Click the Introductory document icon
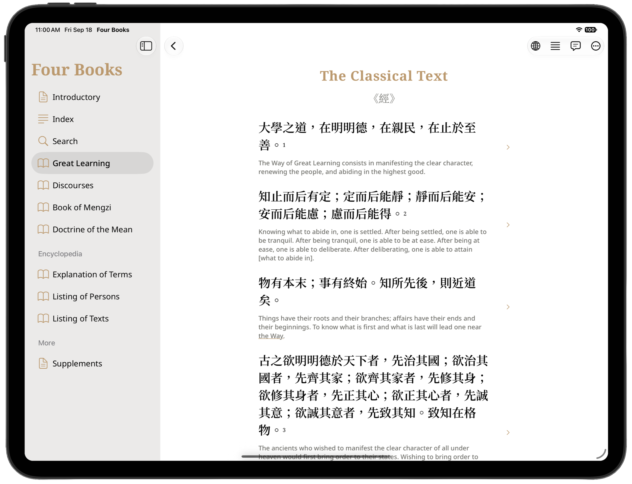The image size is (632, 484). click(x=43, y=97)
